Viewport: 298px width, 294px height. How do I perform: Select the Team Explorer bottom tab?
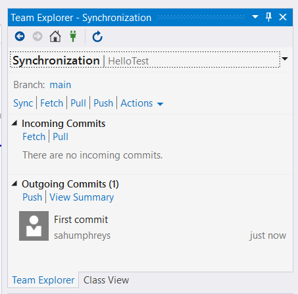point(43,280)
